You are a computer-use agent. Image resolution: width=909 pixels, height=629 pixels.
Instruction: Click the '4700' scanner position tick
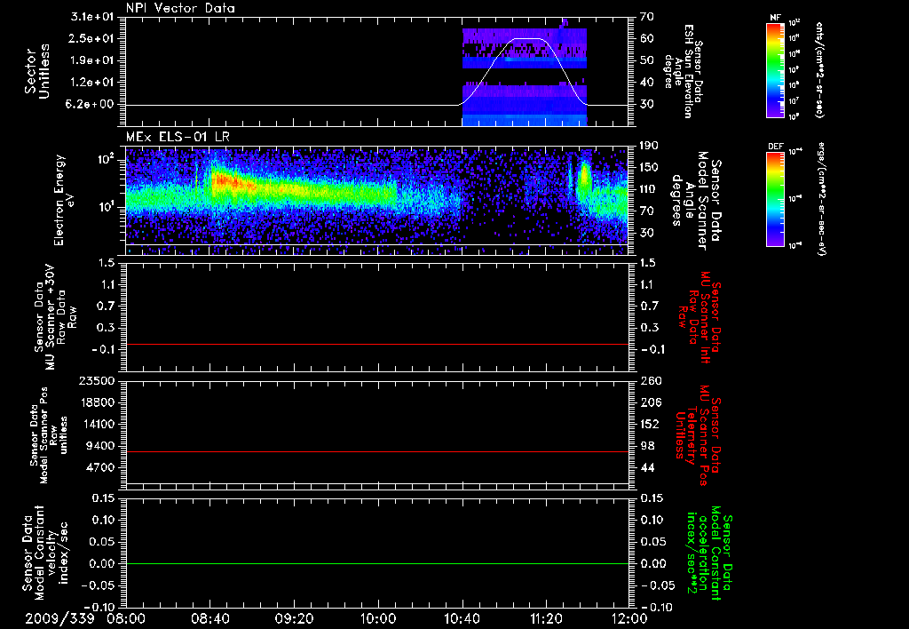tap(101, 467)
